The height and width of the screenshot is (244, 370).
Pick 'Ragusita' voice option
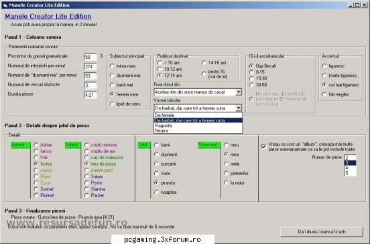198,126
